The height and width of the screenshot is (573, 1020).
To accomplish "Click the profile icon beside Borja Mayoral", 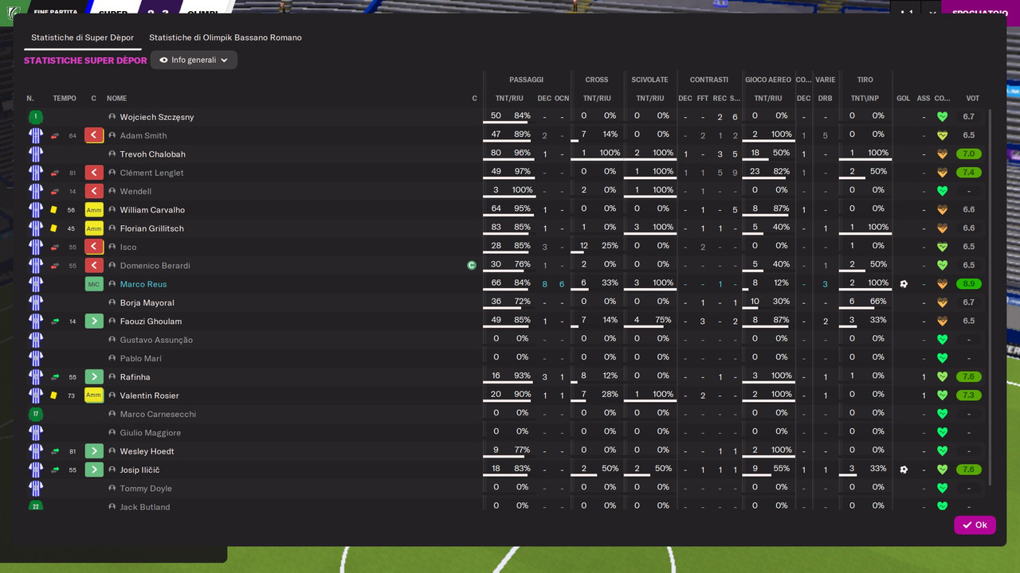I will pos(112,303).
